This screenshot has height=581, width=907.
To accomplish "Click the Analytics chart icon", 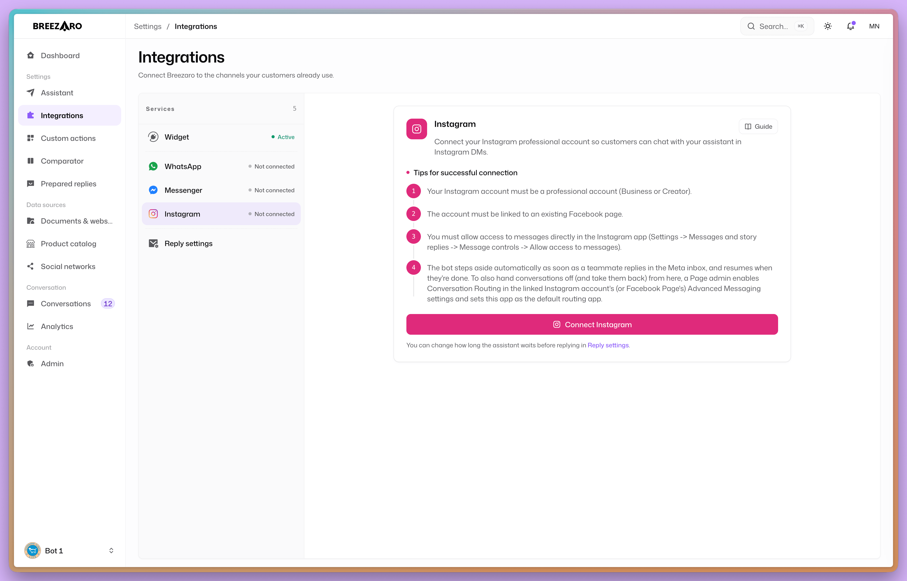I will tap(31, 326).
